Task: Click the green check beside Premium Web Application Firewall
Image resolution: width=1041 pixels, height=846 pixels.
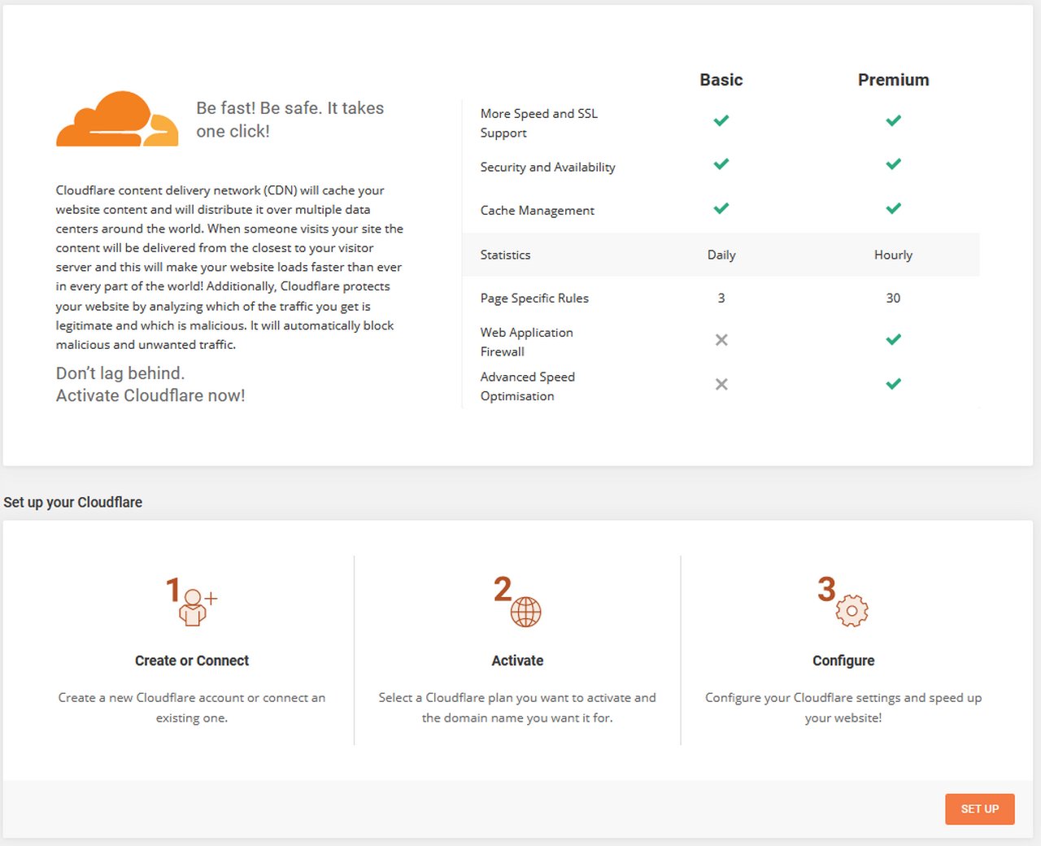Action: pos(893,339)
